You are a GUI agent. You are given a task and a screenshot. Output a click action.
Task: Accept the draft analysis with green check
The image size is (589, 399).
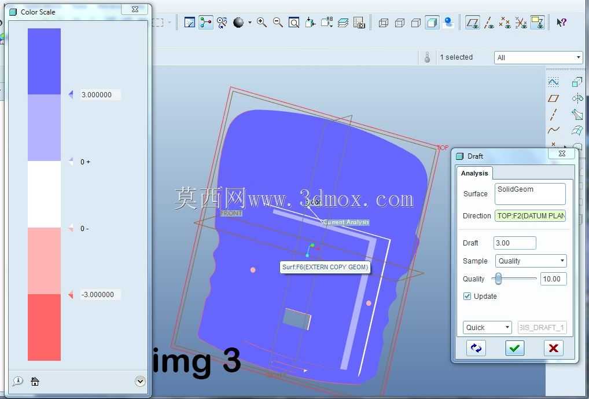[x=514, y=348]
